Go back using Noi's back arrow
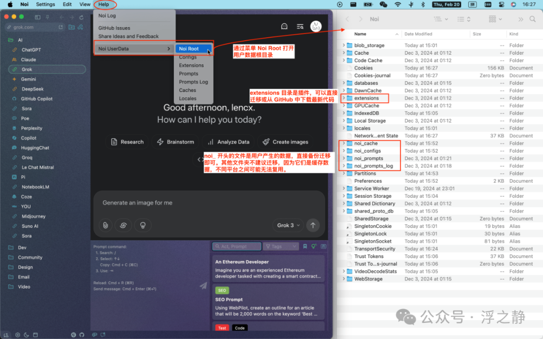This screenshot has width=543, height=339. (x=62, y=17)
